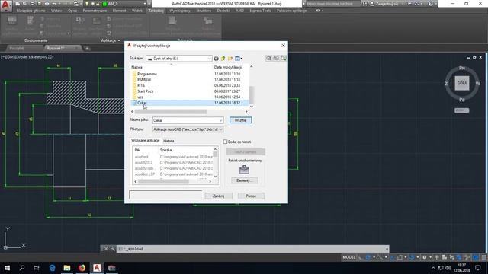The height and width of the screenshot is (274, 488).
Task: Open the Express Tools ribbon tab
Action: 260,11
